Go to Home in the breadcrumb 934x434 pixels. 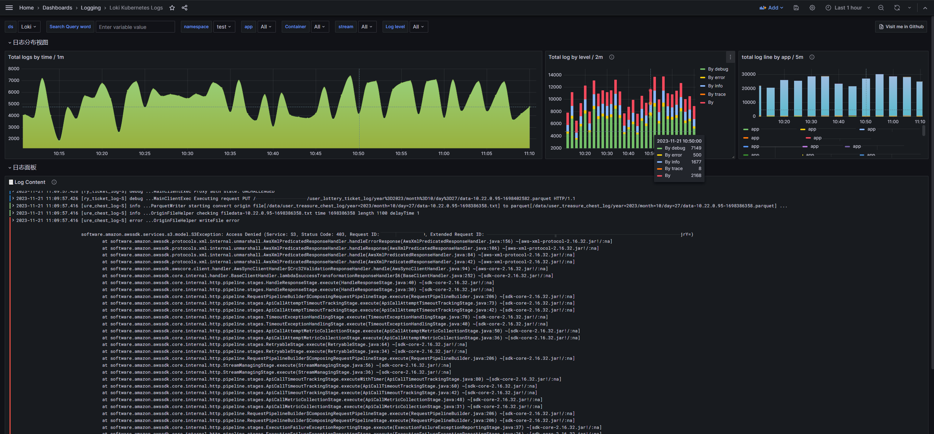[x=26, y=8]
